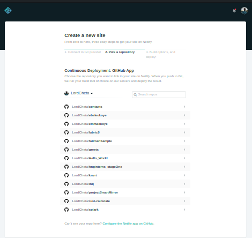Click GitHub icon beside knvrt repo

(66, 175)
